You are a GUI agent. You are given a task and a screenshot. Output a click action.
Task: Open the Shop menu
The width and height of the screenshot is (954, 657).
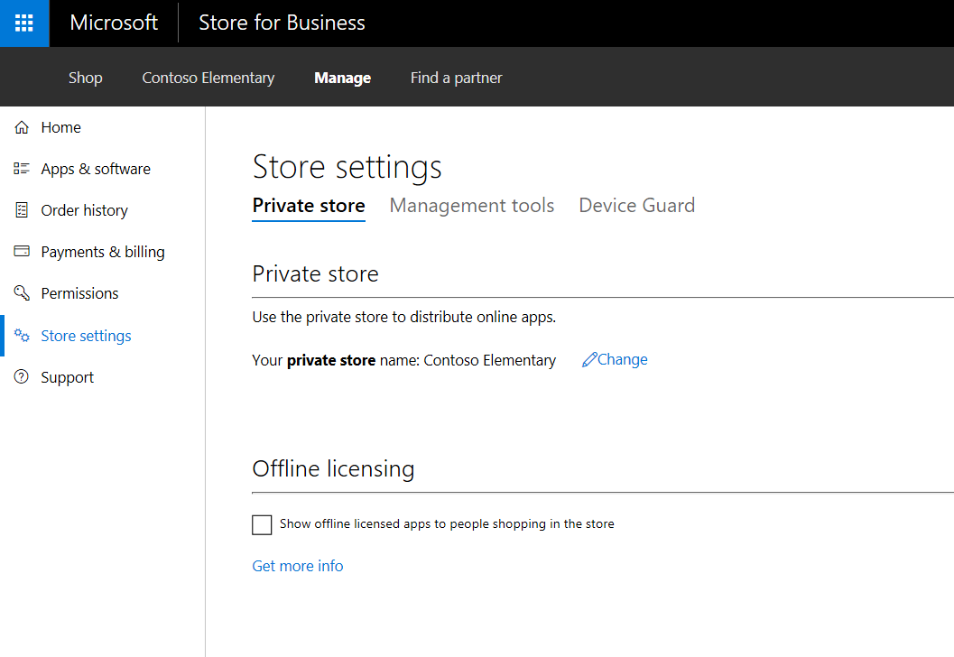[85, 78]
